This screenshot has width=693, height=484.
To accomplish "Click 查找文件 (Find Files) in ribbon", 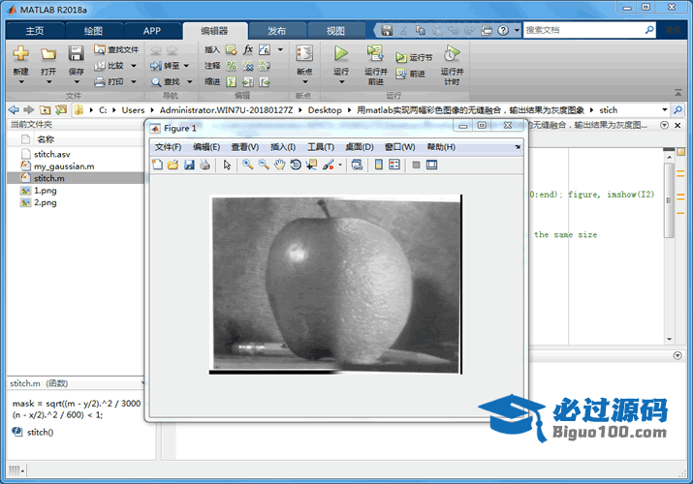I will click(x=116, y=50).
